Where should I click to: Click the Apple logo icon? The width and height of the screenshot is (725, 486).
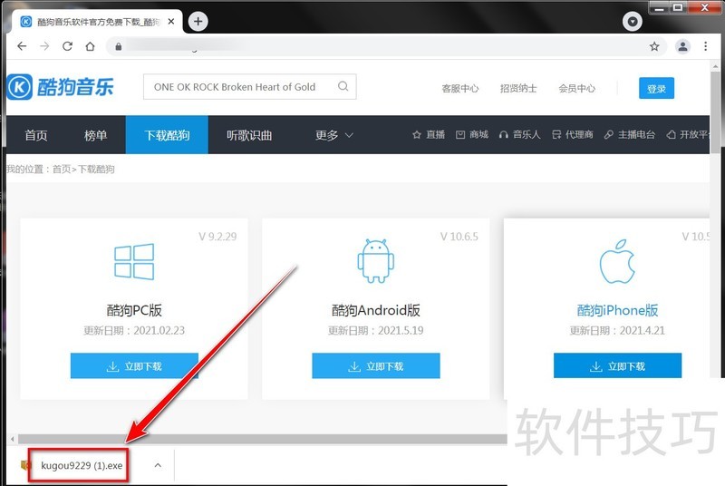617,261
